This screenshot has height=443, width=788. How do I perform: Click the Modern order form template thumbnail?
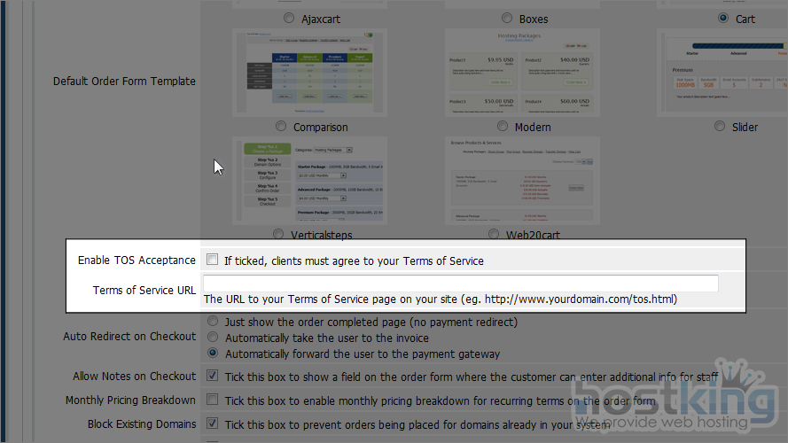point(520,73)
